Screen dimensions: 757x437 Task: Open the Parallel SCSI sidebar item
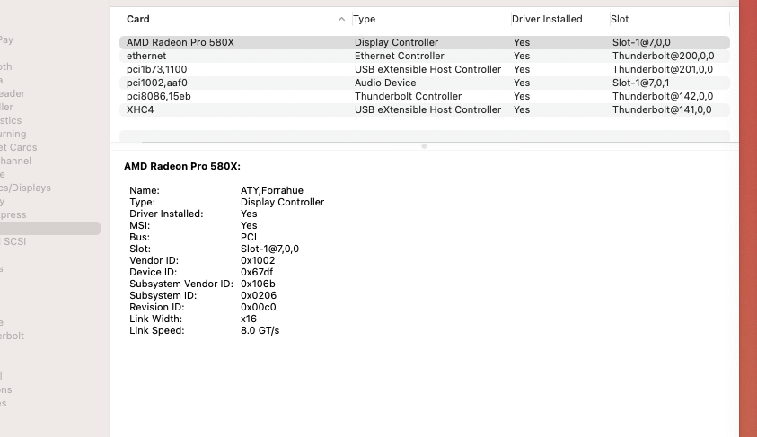click(x=13, y=241)
